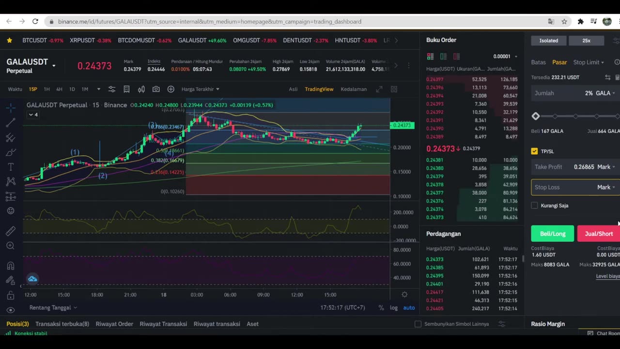Expand Rentang Tanggal date range
The width and height of the screenshot is (620, 349).
pos(53,308)
